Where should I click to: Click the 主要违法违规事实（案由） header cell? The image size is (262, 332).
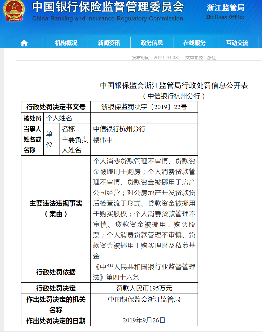click(56, 208)
